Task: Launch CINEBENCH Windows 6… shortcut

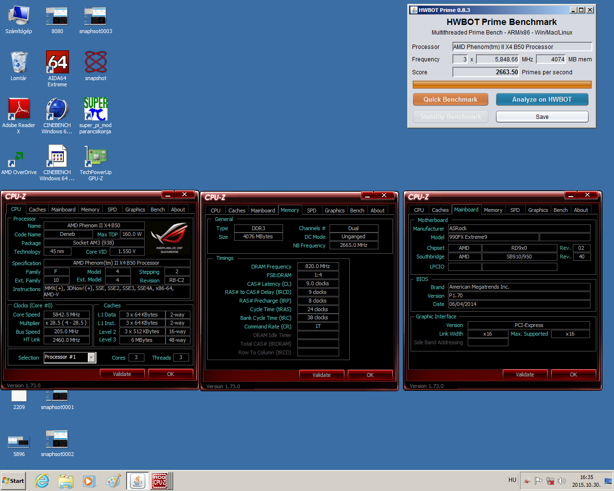Action: tap(57, 115)
